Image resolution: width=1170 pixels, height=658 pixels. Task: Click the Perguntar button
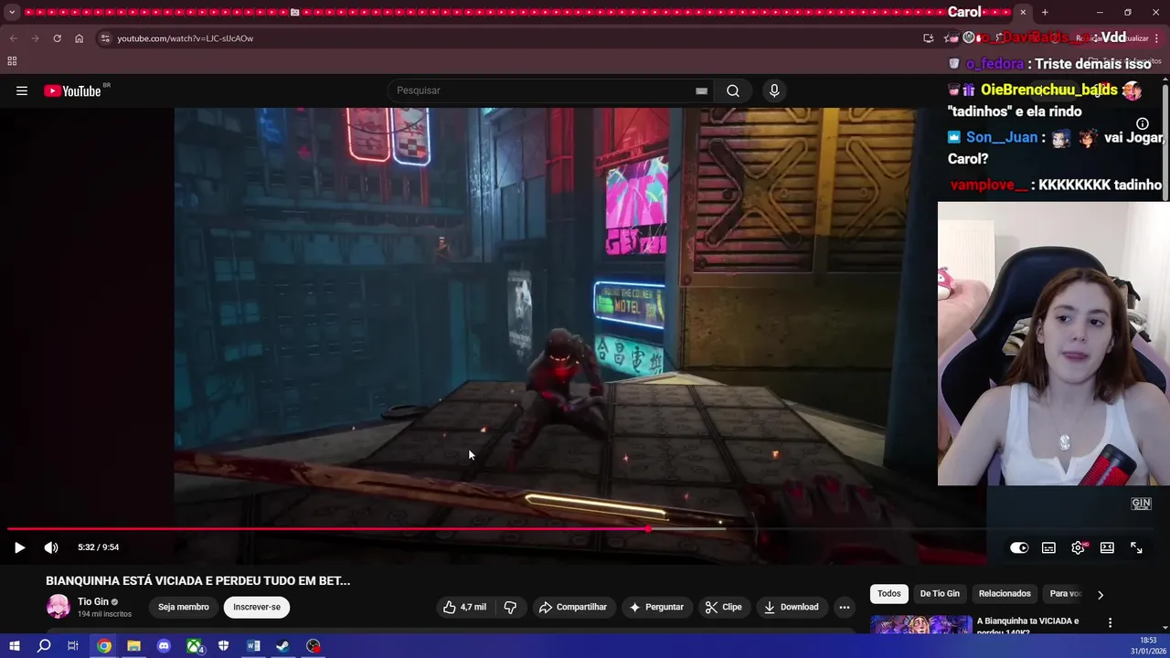tap(655, 607)
